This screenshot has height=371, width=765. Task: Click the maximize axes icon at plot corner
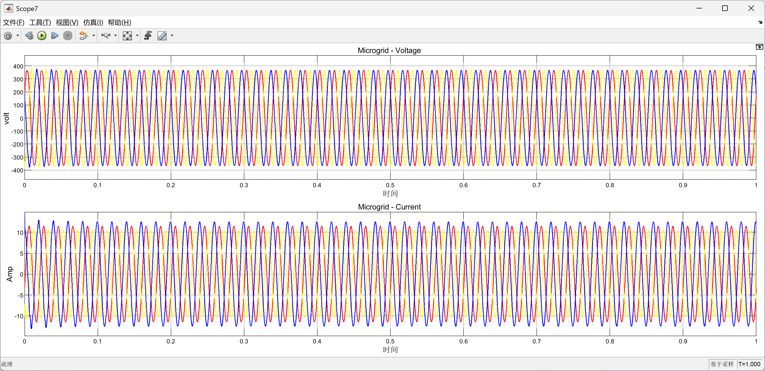click(759, 47)
